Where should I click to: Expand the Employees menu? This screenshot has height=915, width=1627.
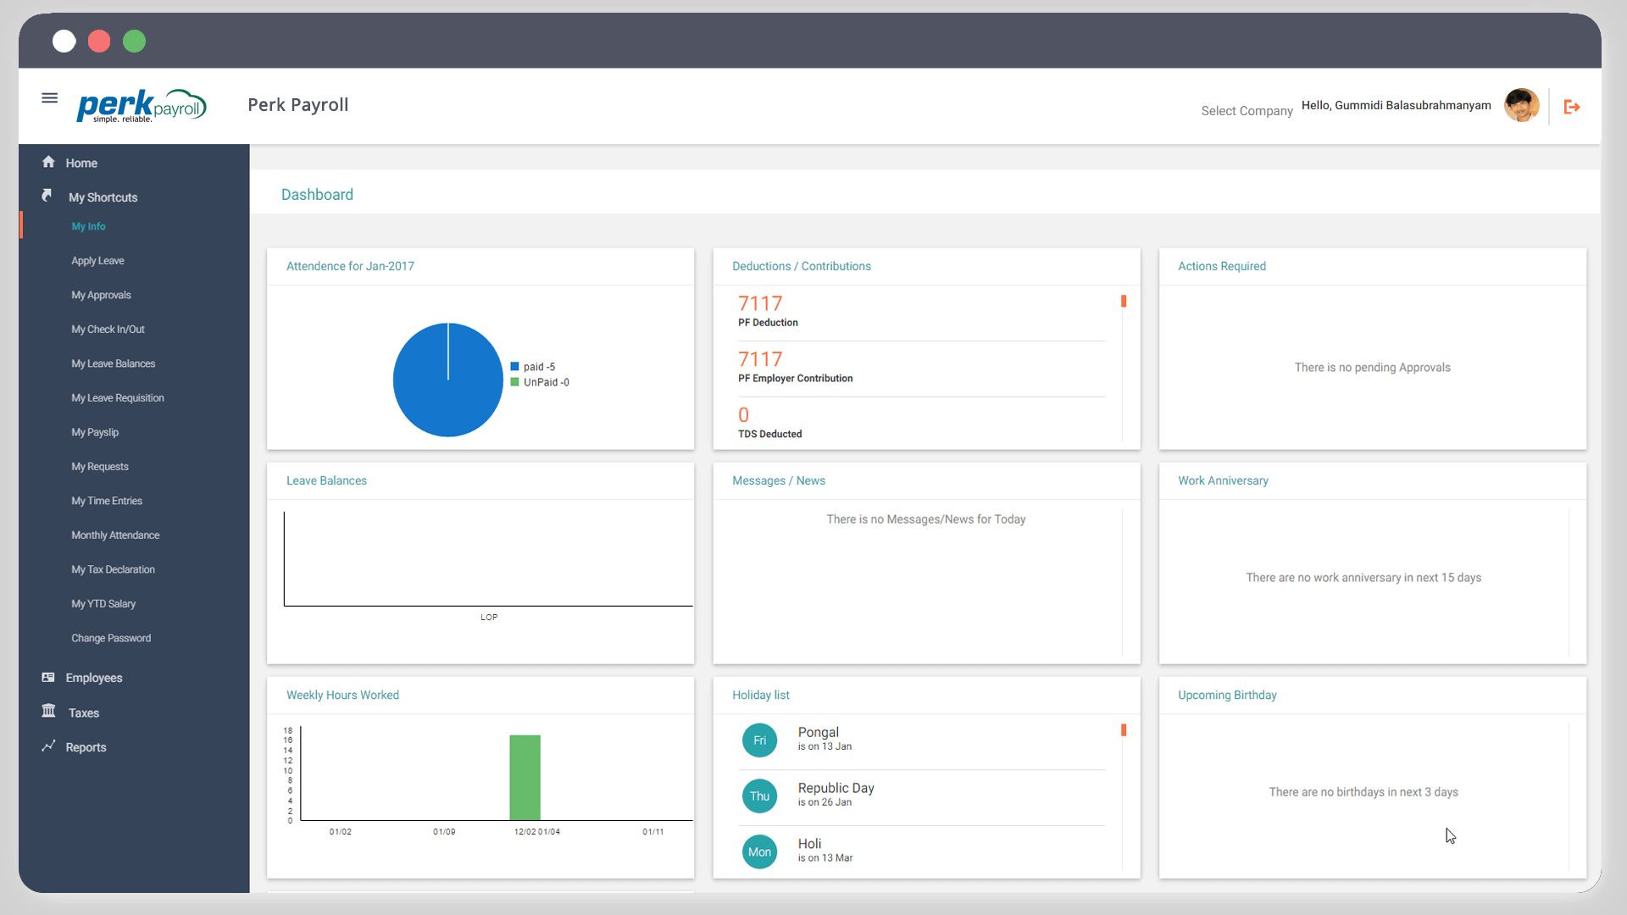pos(94,678)
